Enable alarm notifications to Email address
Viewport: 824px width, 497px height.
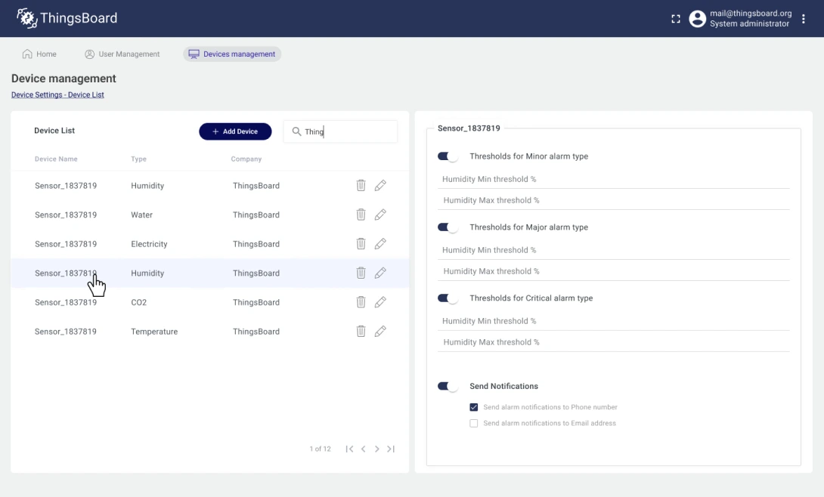[474, 424]
